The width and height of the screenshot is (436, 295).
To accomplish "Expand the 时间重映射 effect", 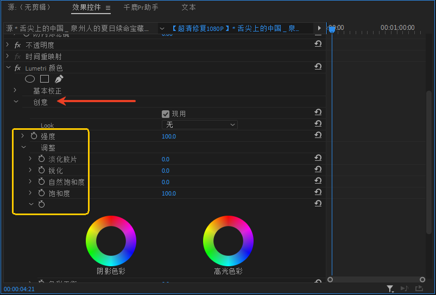I will point(8,56).
